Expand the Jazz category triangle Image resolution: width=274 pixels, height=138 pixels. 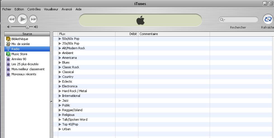(60, 100)
